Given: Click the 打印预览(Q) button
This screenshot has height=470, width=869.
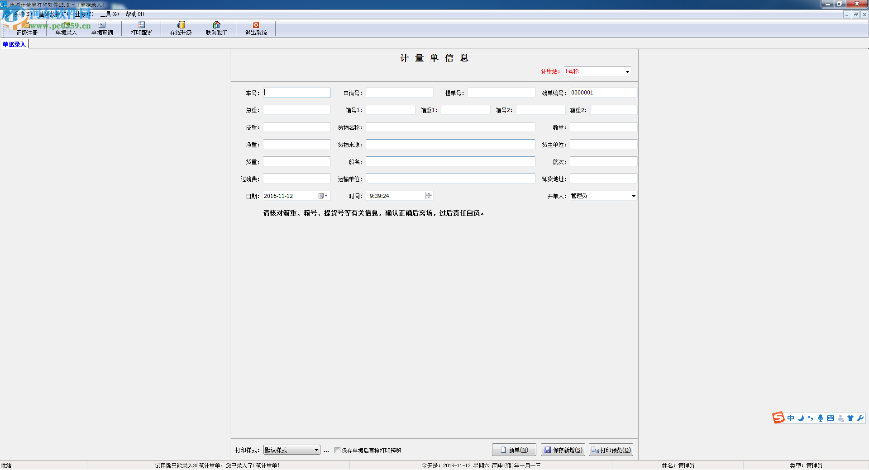Looking at the screenshot, I should [x=611, y=450].
